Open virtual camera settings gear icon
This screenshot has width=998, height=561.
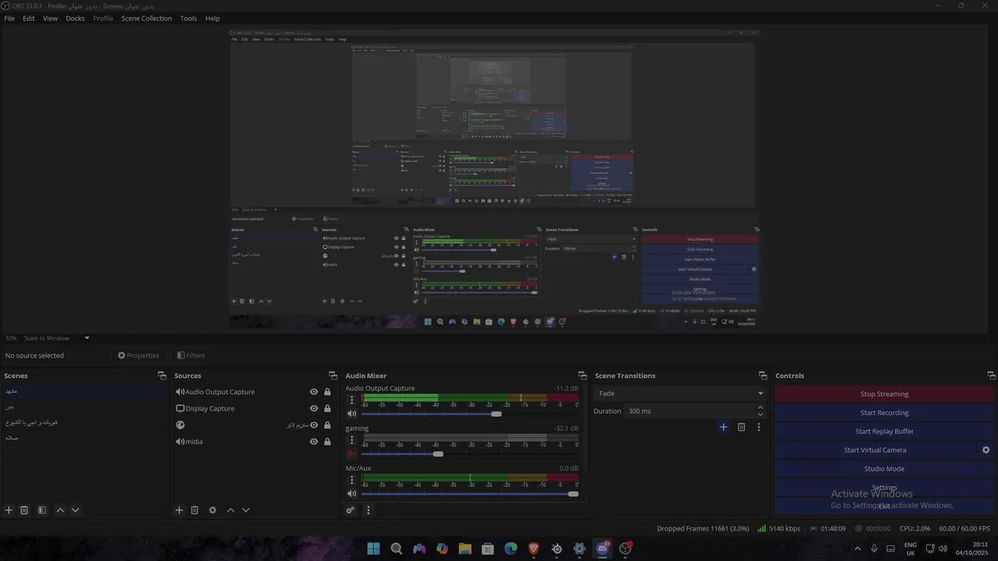(986, 450)
